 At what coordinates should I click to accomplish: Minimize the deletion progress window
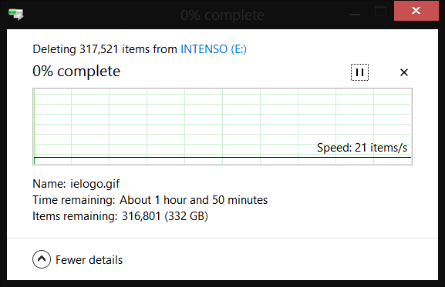(x=355, y=12)
